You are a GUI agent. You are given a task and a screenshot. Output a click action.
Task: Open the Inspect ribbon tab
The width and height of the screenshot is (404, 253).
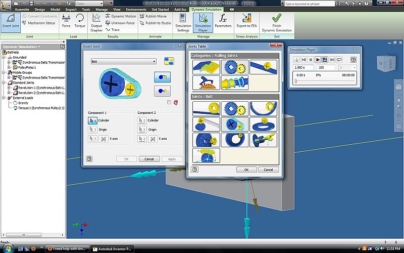point(71,9)
